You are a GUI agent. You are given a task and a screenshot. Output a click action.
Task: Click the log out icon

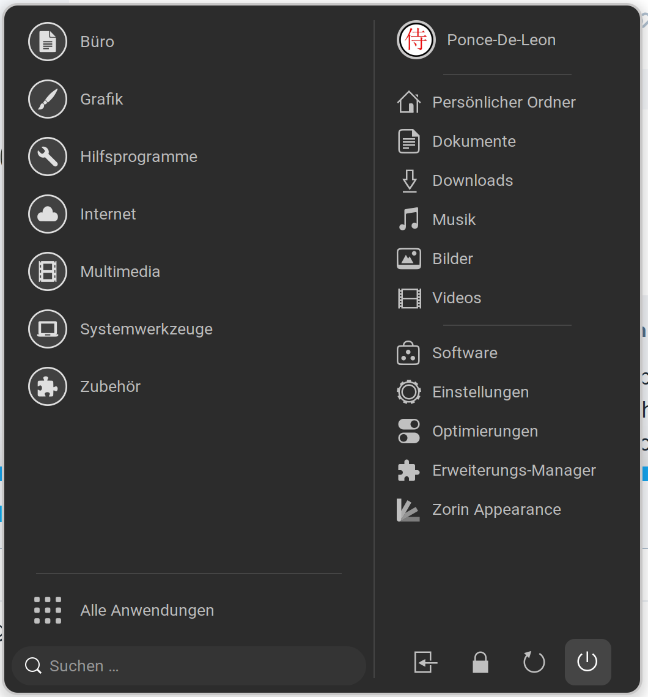tap(426, 662)
